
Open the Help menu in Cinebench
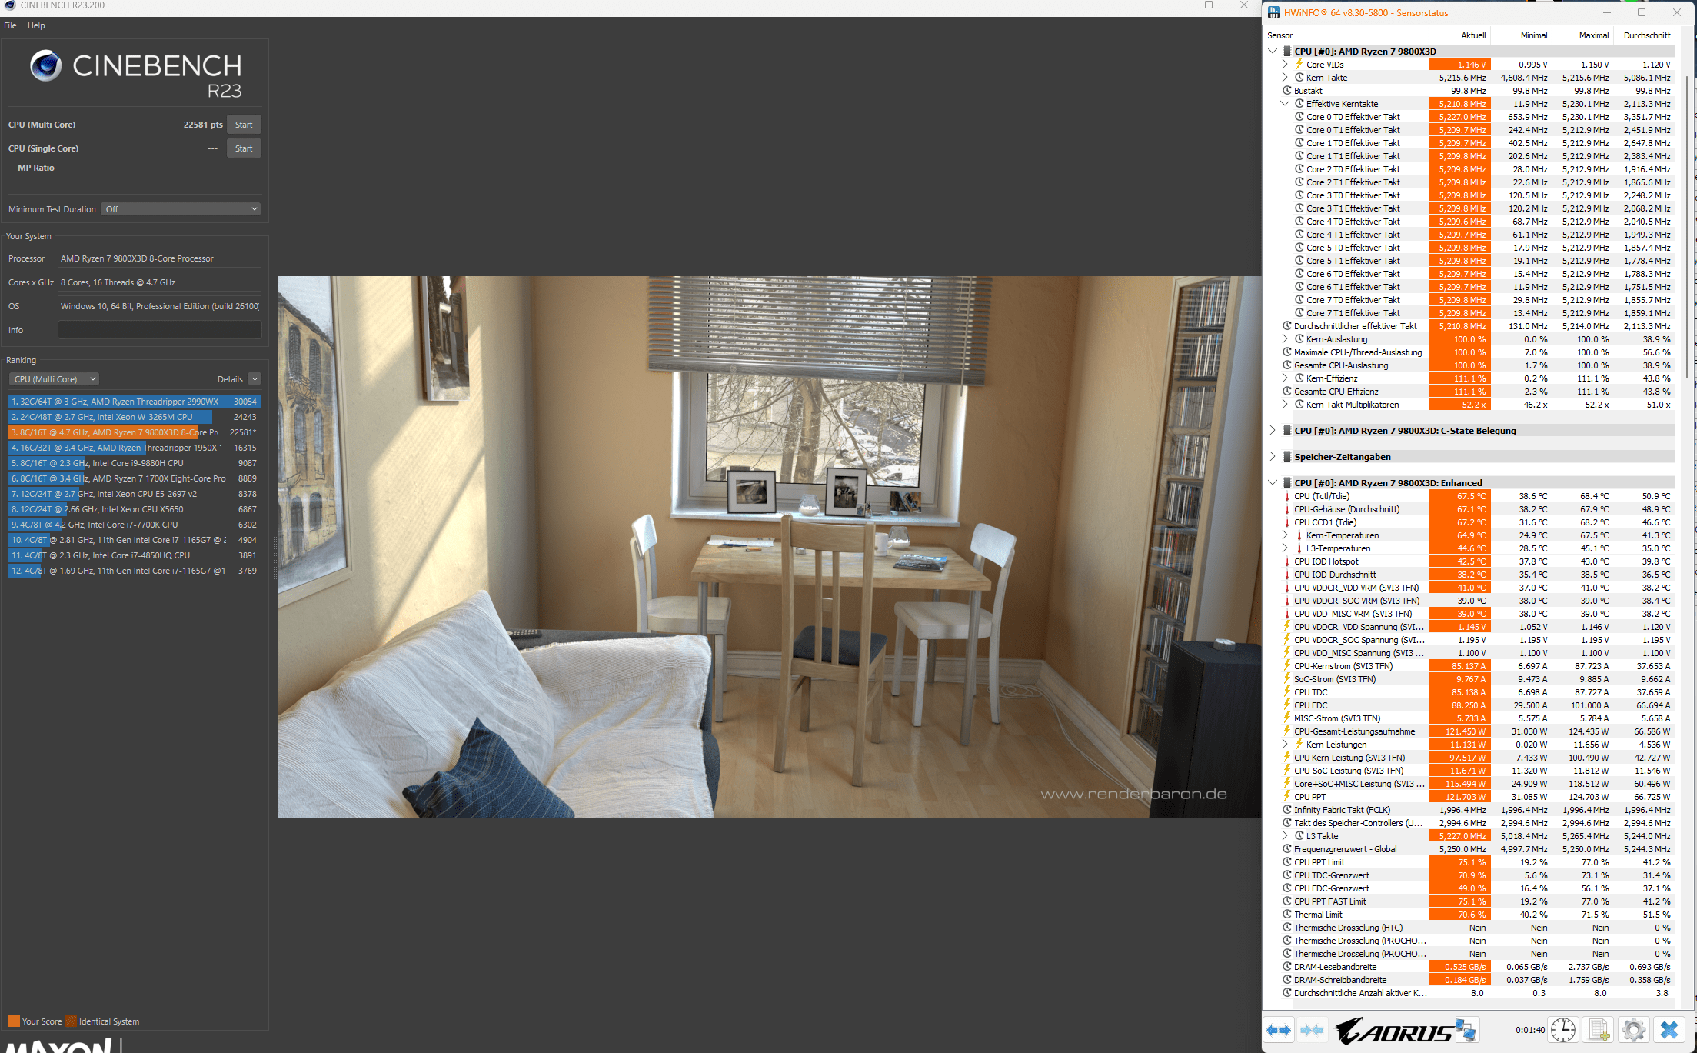[36, 25]
